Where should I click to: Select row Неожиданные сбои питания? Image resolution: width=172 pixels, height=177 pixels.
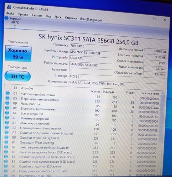(x=82, y=129)
